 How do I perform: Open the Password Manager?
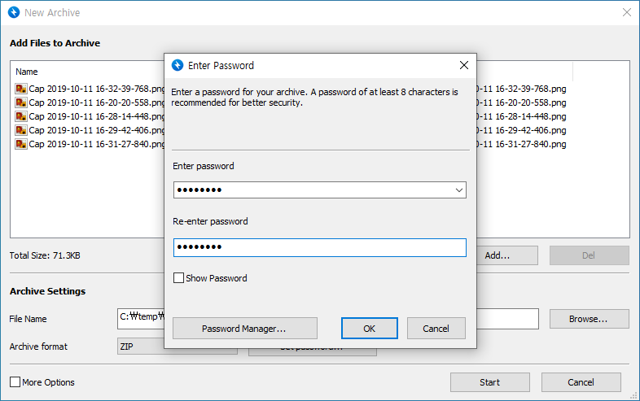(244, 329)
